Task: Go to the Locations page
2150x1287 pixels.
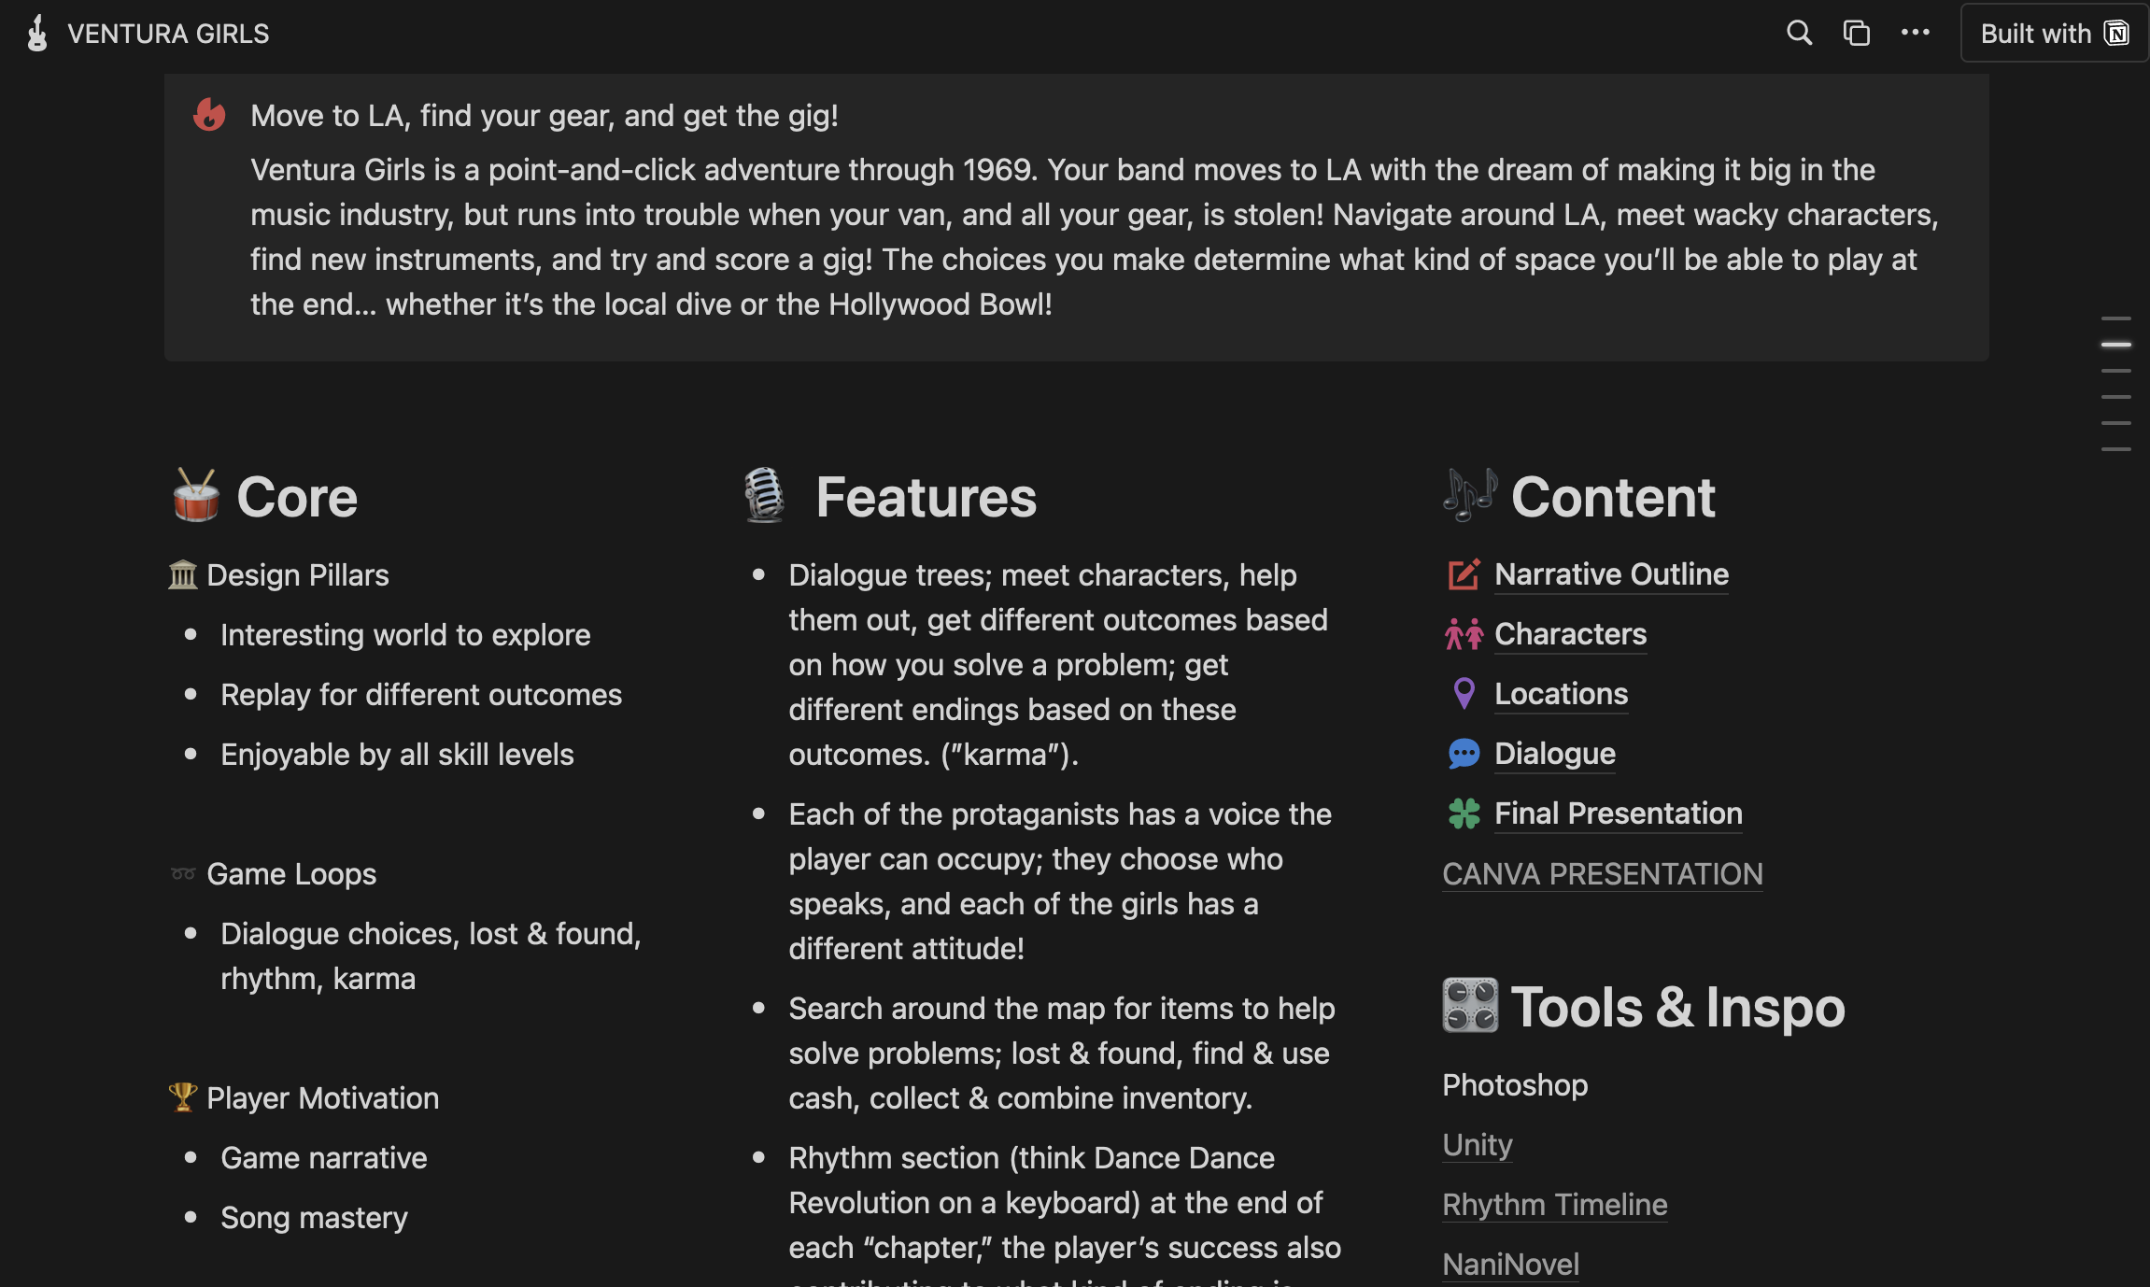Action: (1561, 694)
